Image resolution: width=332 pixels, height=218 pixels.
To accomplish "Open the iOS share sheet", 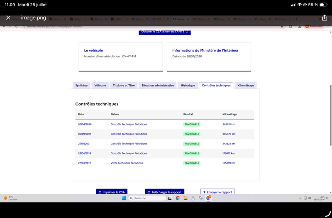I will (x=325, y=18).
